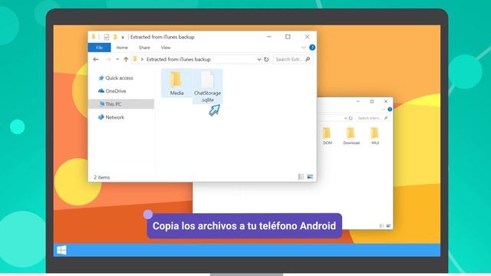Select the third folder in the back window
The height and width of the screenshot is (276, 491).
point(375,136)
